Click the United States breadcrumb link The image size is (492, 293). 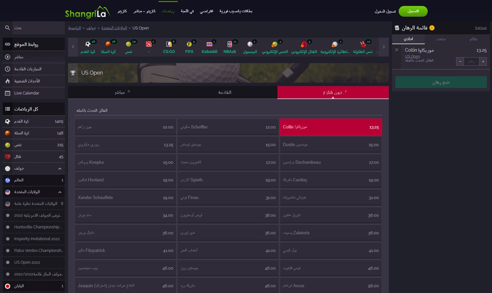point(114,28)
